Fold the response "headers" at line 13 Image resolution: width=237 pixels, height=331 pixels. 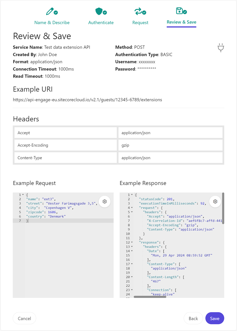(x=132, y=247)
